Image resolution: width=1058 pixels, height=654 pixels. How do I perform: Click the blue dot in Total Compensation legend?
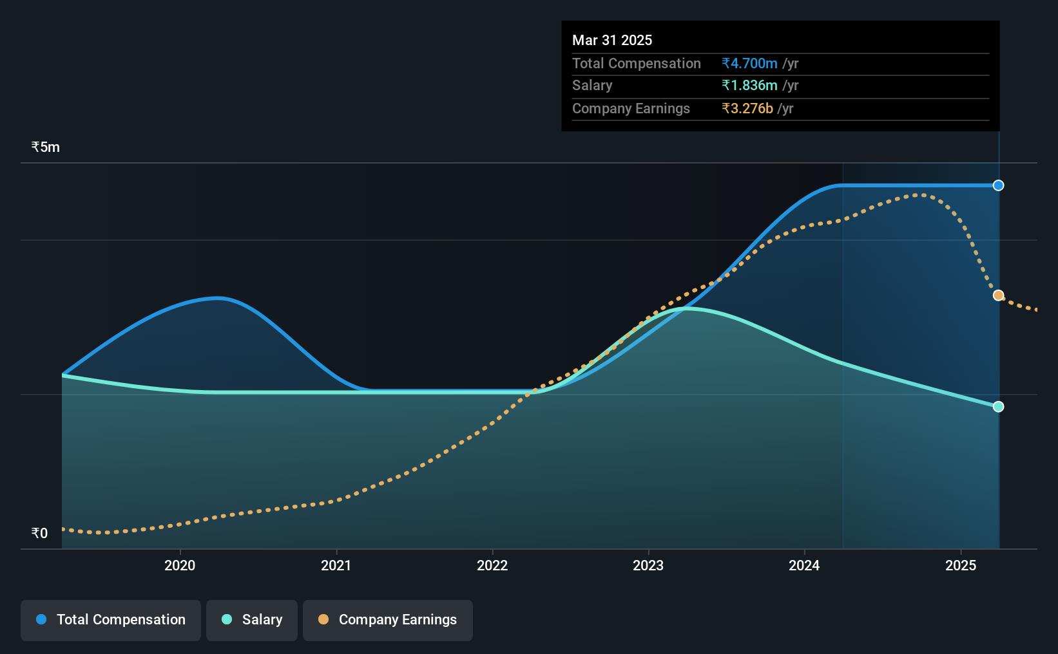click(x=41, y=619)
